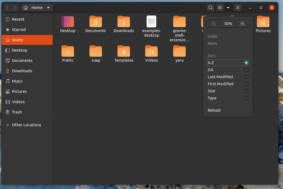Select the Public folder icon
This screenshot has width=283, height=189.
68,51
